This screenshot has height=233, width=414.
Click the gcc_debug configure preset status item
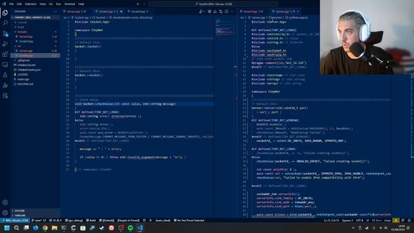pos(74,220)
